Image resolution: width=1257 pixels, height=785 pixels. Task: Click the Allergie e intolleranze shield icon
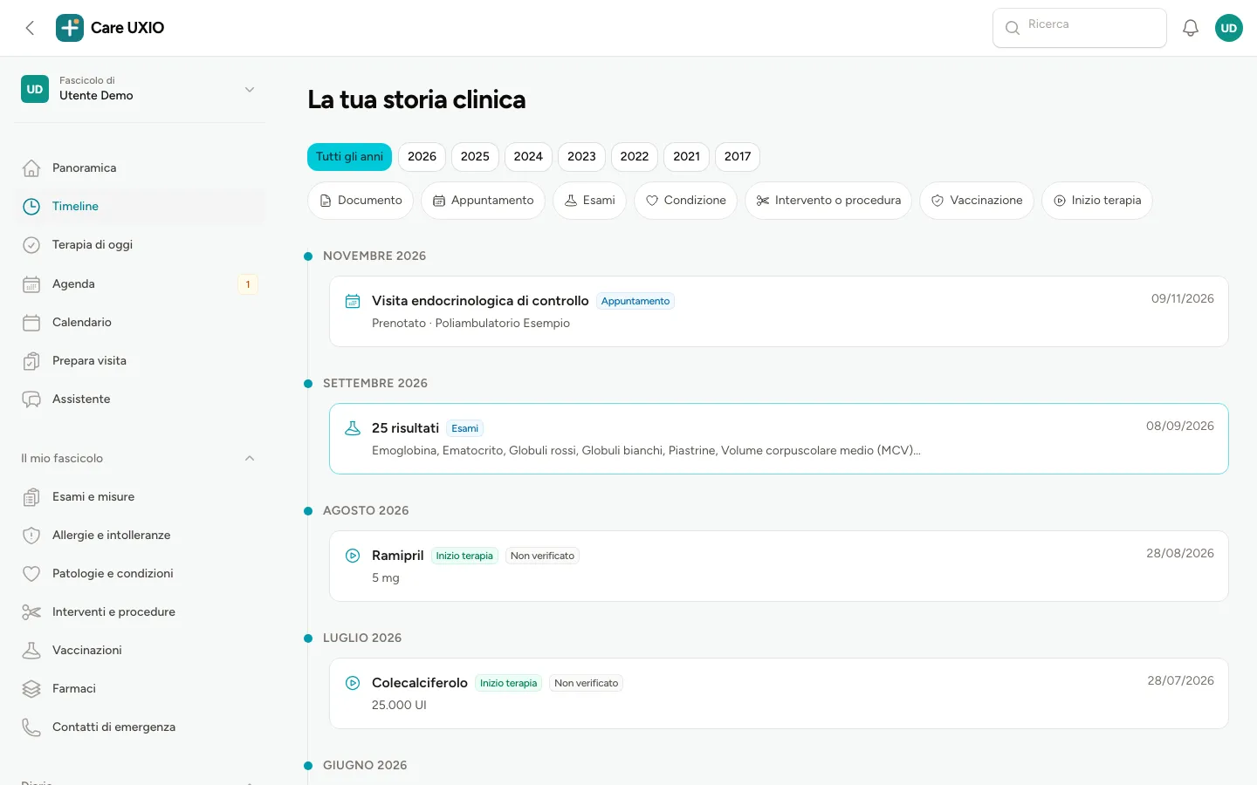(x=31, y=536)
